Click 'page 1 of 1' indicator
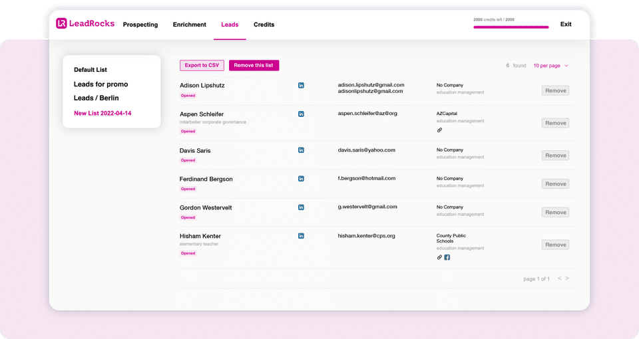The height and width of the screenshot is (339, 639). point(536,279)
